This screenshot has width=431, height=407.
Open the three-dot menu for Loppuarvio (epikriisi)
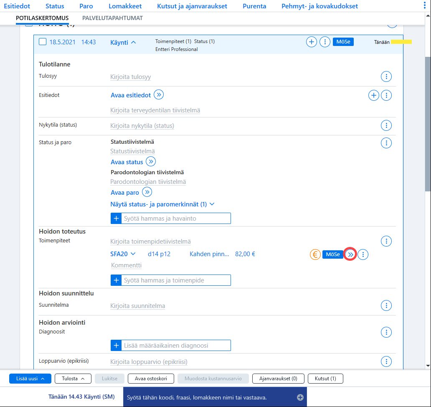tap(386, 361)
